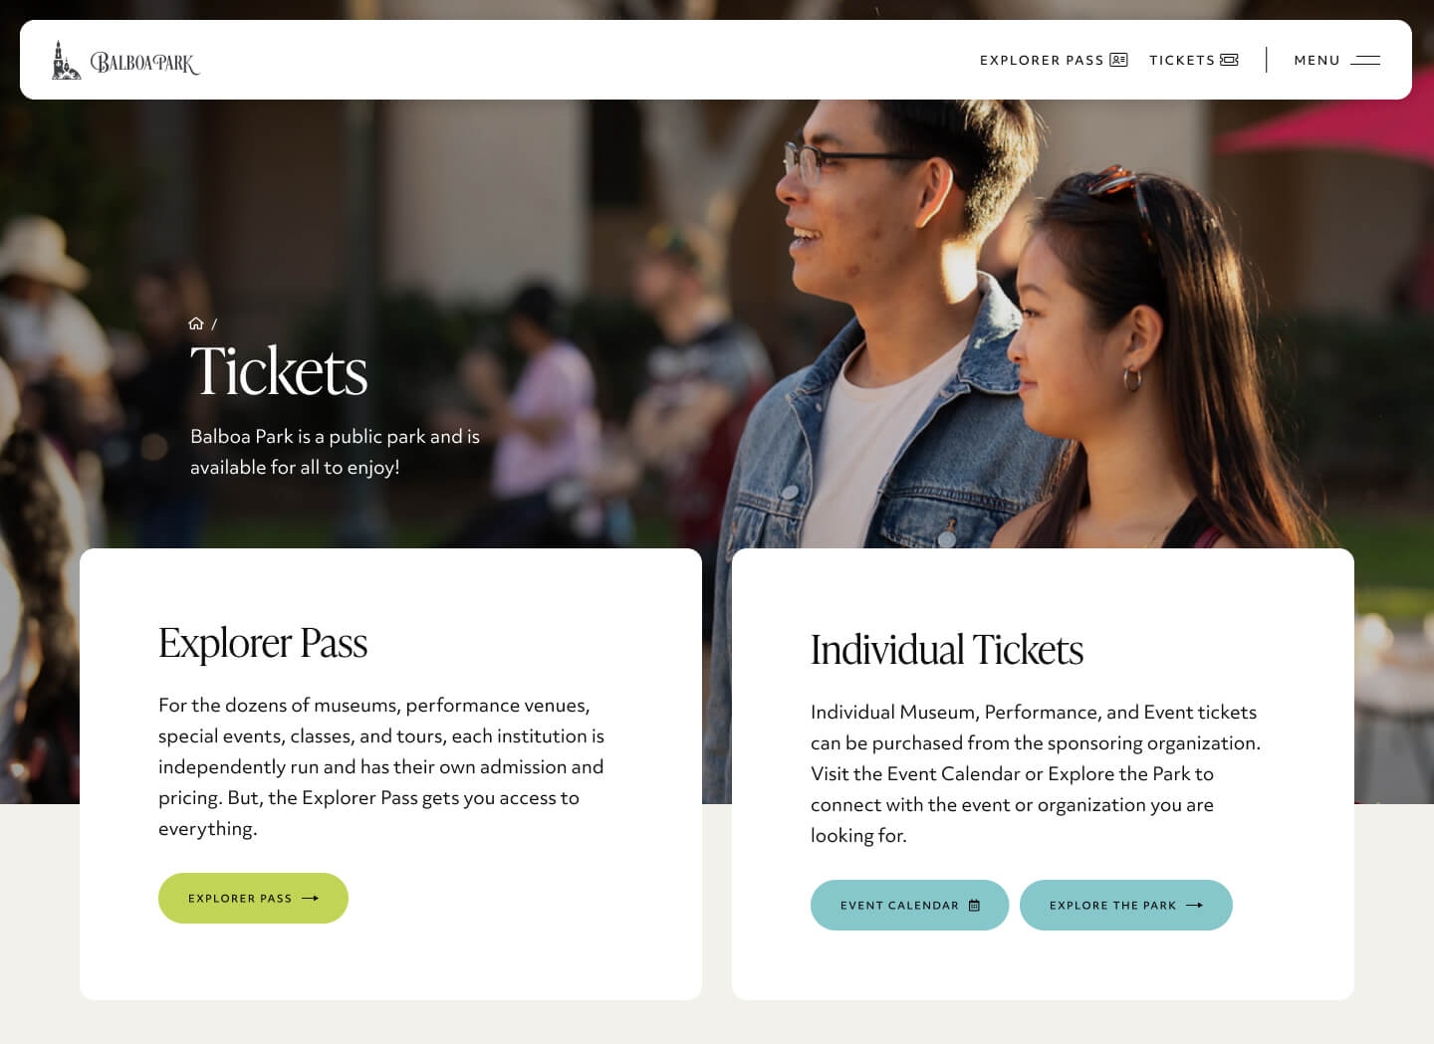This screenshot has height=1044, width=1434.
Task: Open the Event Calendar button
Action: click(x=909, y=905)
